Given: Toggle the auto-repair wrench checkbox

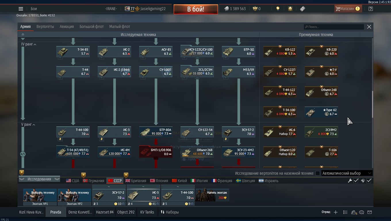Looking at the screenshot, I should [356, 181].
